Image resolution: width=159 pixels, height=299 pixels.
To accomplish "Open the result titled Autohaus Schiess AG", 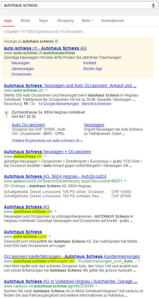I will click(26, 207).
